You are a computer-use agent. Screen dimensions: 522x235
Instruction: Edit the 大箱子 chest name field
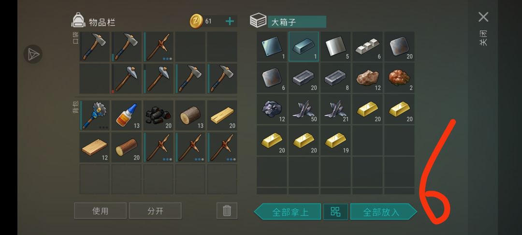297,22
